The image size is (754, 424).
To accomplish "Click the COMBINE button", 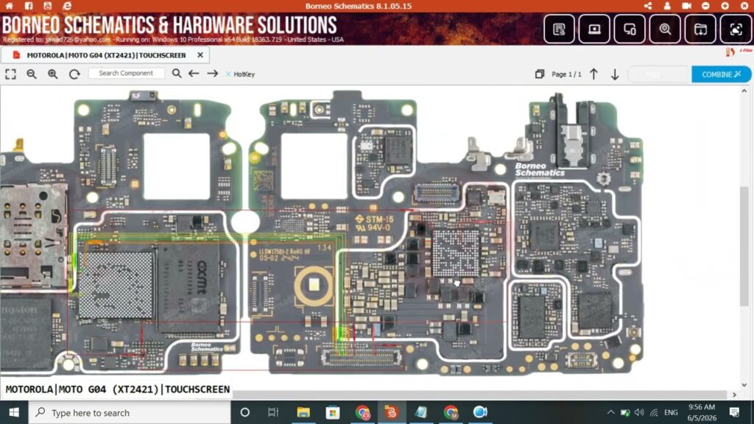I will (722, 74).
